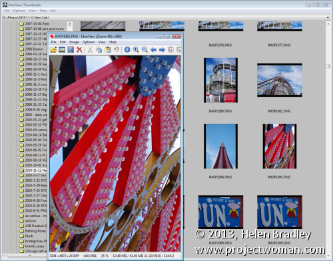
Task: Open the Options menu in viewer window
Action: point(89,42)
